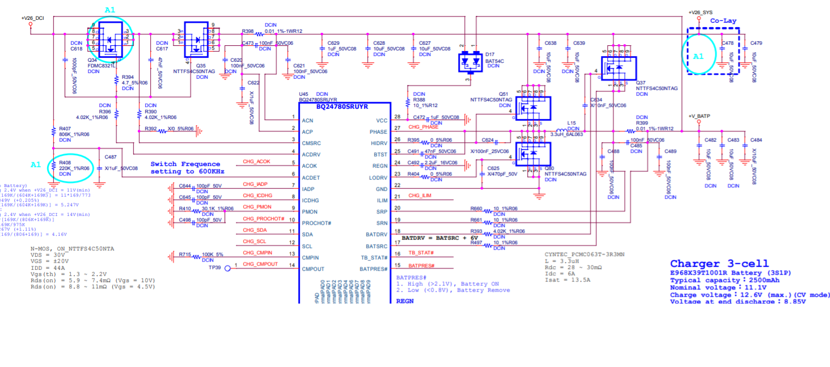This screenshot has width=830, height=367.
Task: Click resistor label R660
Action: (x=476, y=208)
